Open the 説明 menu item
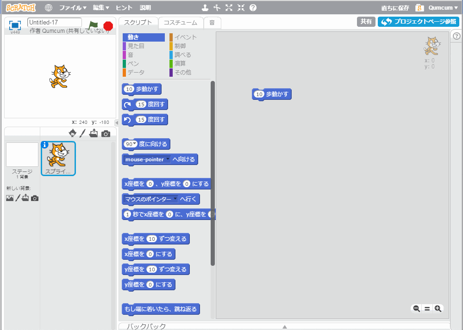The width and height of the screenshot is (463, 330). 145,8
